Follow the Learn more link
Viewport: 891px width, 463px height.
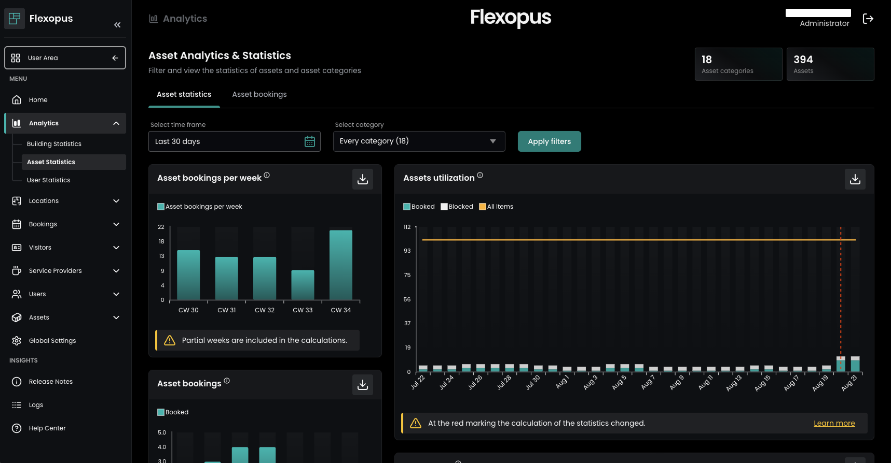click(834, 423)
